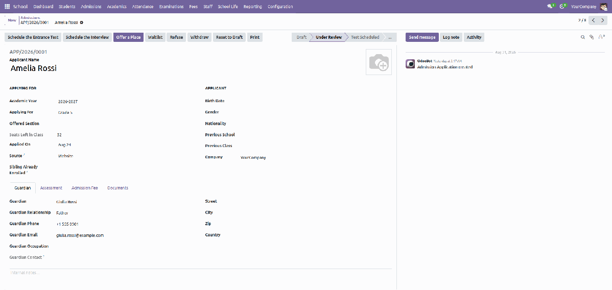This screenshot has width=612, height=290.
Task: Open the Attendance menu
Action: pos(143,7)
